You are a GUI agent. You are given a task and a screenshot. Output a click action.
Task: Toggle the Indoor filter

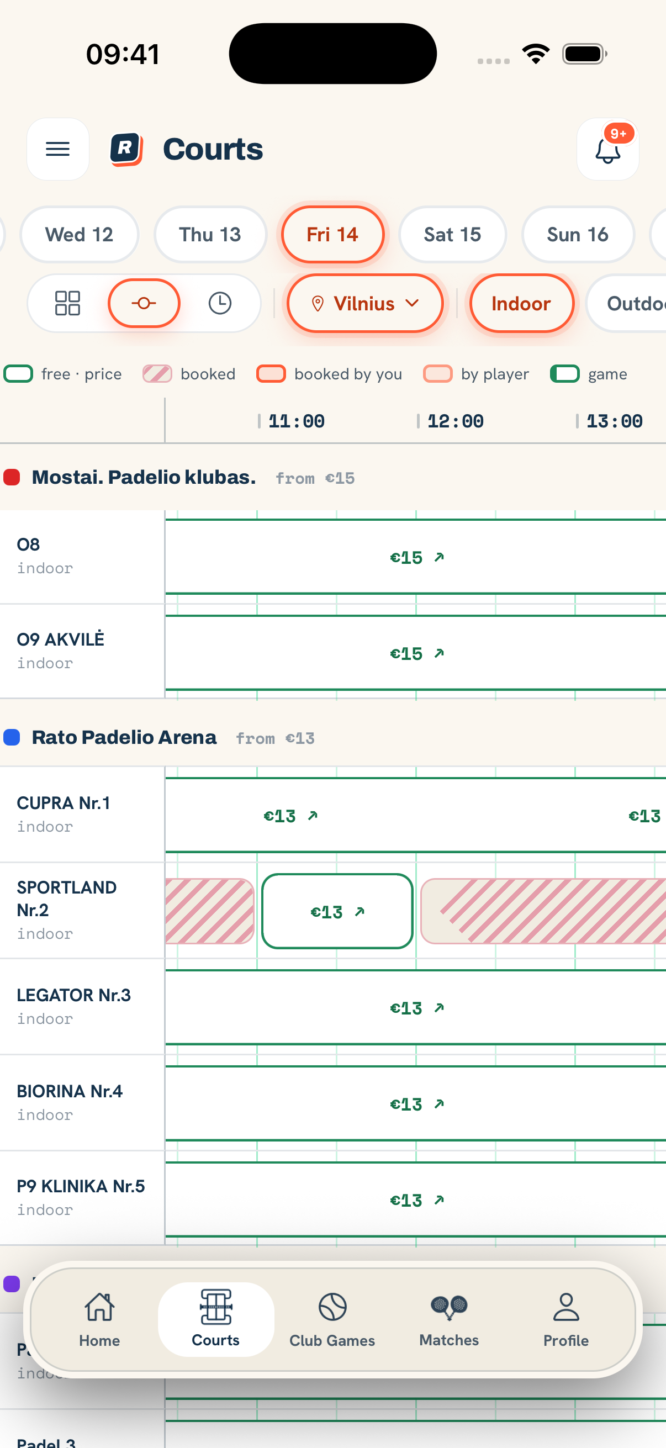(x=521, y=304)
